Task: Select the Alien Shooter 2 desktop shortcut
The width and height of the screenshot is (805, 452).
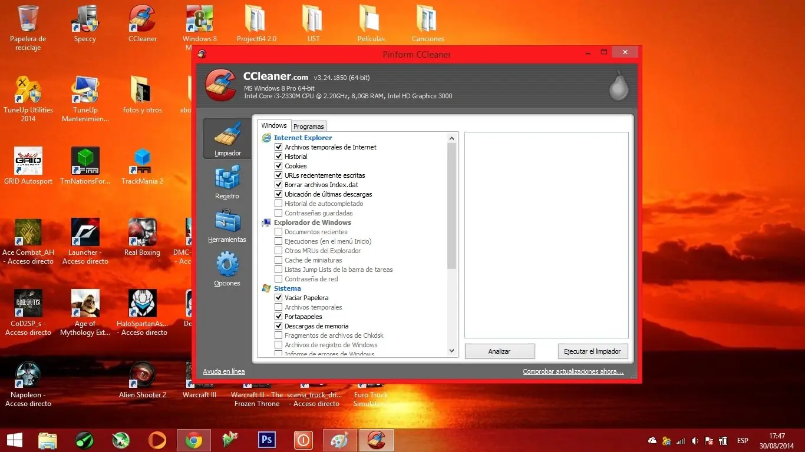Action: click(143, 380)
